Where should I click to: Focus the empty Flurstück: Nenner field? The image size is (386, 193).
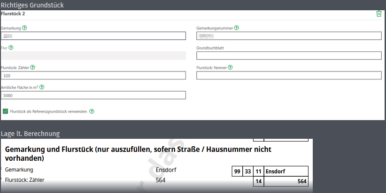[x=289, y=75]
